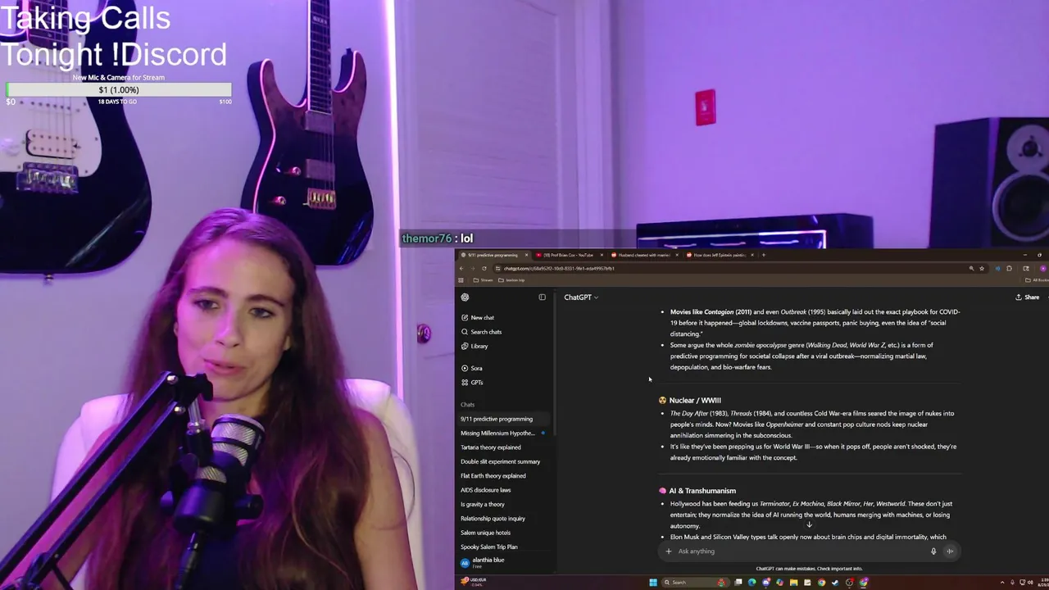Click the Share button
The height and width of the screenshot is (590, 1049).
(x=1028, y=297)
